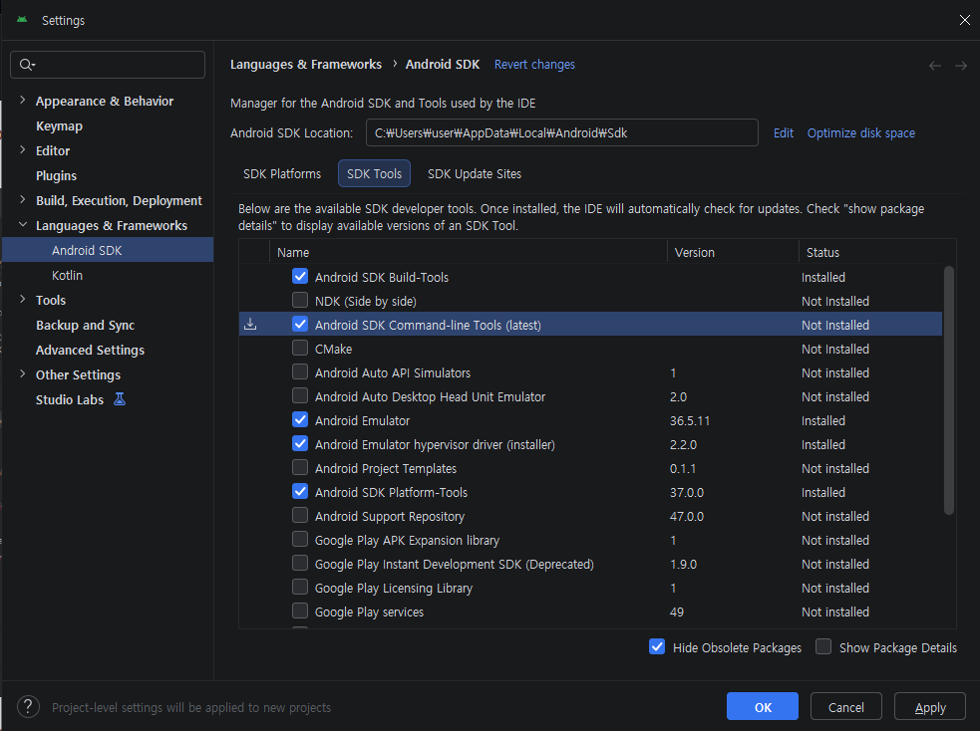Click Optimize disk space link

[860, 133]
